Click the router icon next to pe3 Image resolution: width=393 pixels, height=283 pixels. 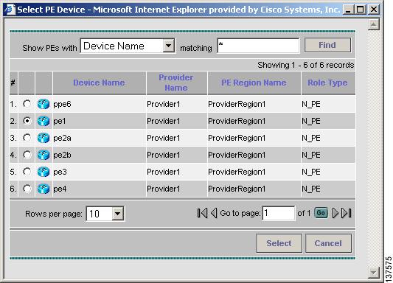pos(44,172)
